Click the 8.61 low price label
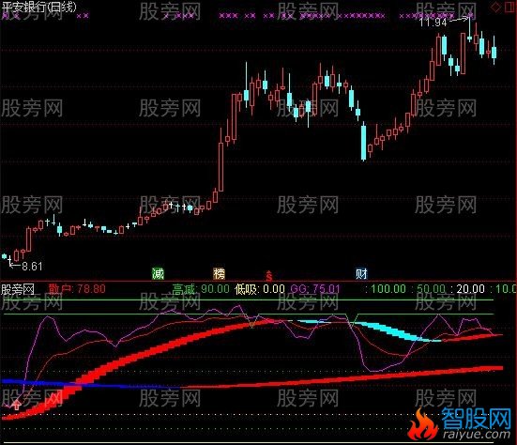The width and height of the screenshot is (517, 445). pyautogui.click(x=32, y=267)
